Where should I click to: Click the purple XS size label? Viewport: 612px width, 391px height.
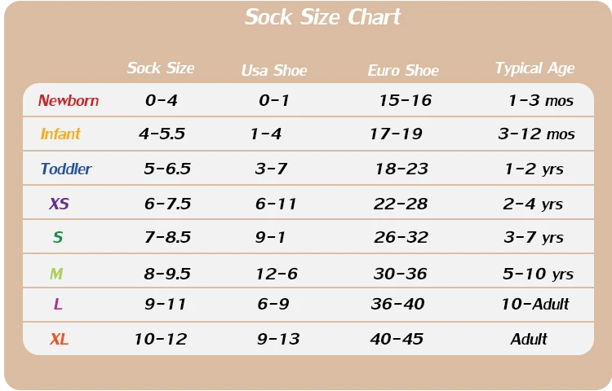pos(59,204)
